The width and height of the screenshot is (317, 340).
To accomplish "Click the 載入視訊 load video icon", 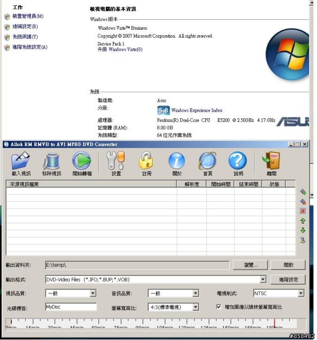I will click(21, 160).
